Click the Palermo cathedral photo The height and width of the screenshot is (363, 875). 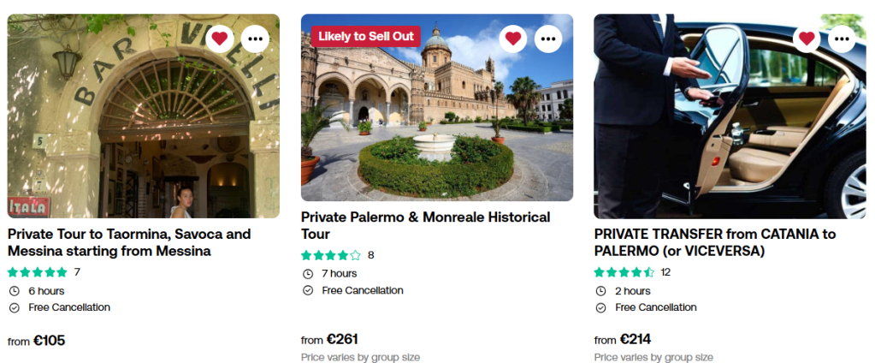pos(436,120)
